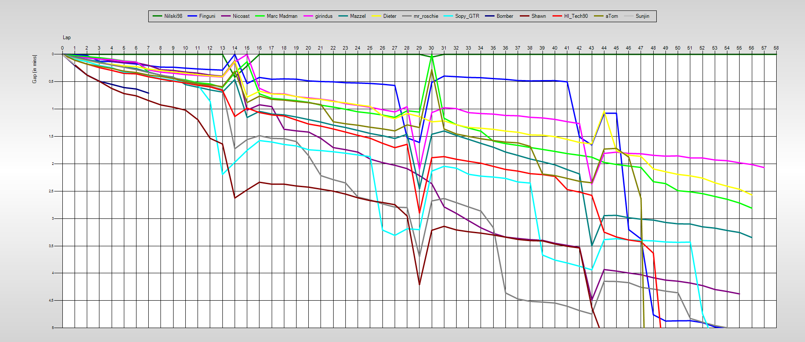
Task: Click the Shawn legend entry name
Action: [x=539, y=16]
